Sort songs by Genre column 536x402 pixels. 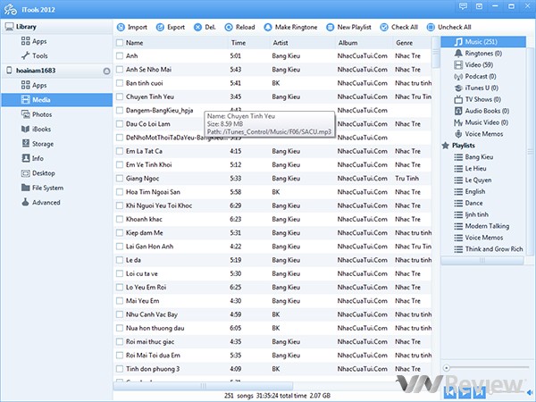click(404, 43)
